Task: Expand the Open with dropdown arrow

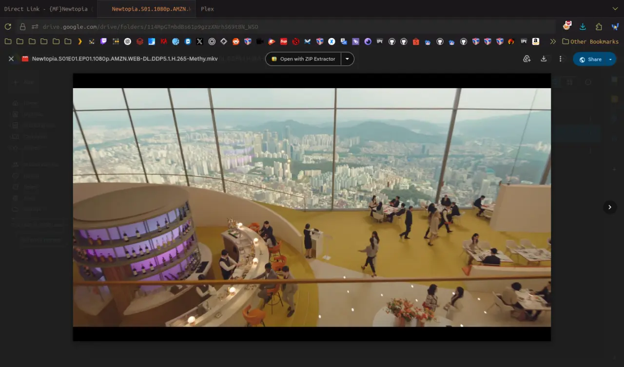Action: [x=348, y=59]
